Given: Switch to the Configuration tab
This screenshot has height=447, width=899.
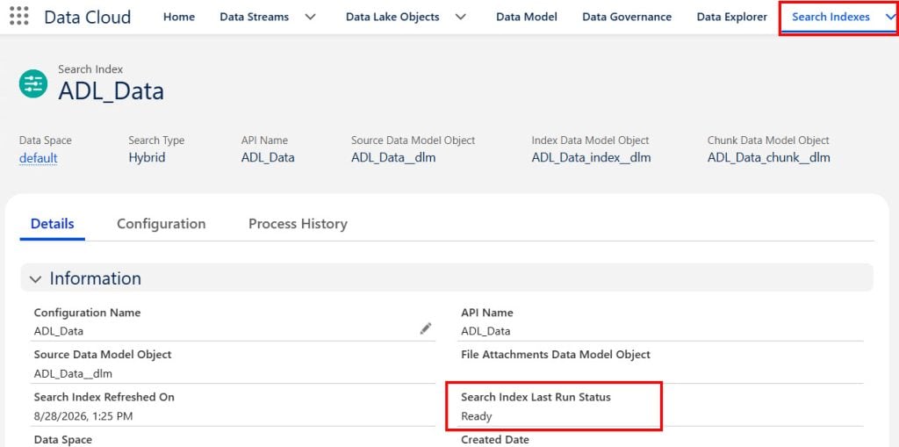Looking at the screenshot, I should pos(162,224).
